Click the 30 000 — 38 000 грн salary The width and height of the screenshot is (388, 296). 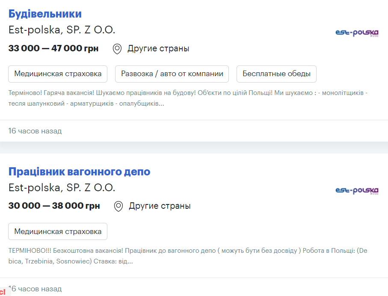54,206
